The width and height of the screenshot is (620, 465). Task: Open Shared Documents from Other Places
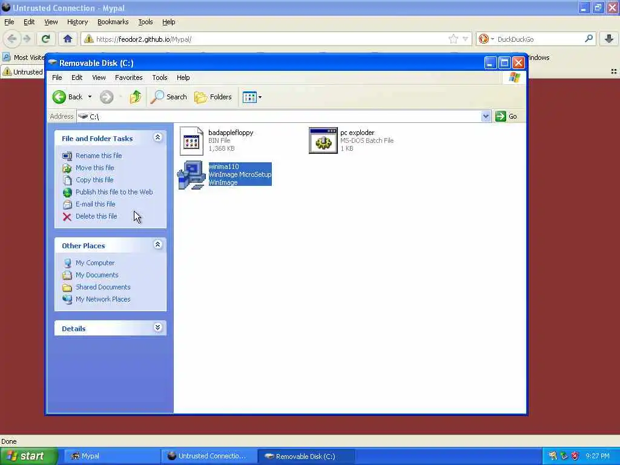[x=103, y=287]
